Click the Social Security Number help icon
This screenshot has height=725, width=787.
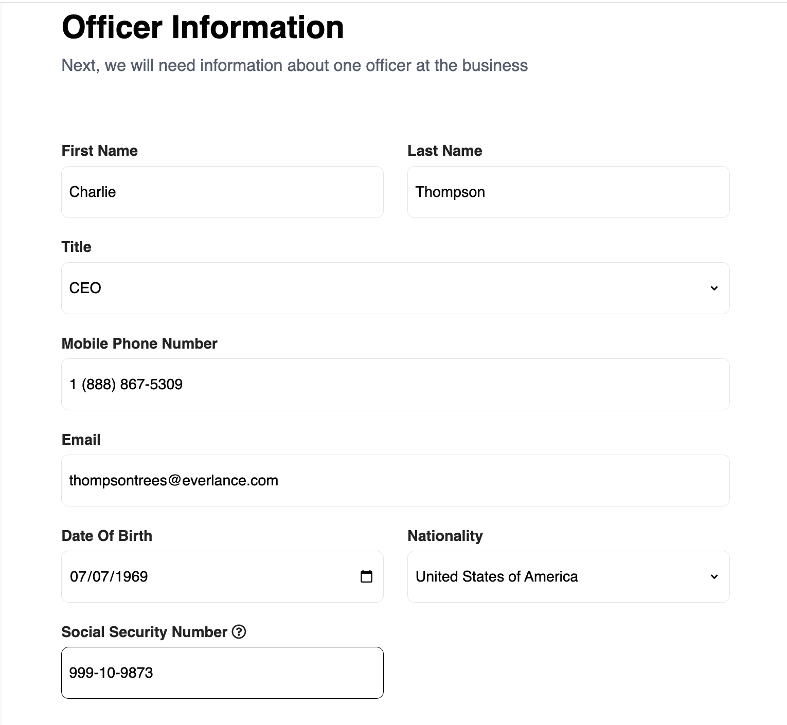[239, 631]
